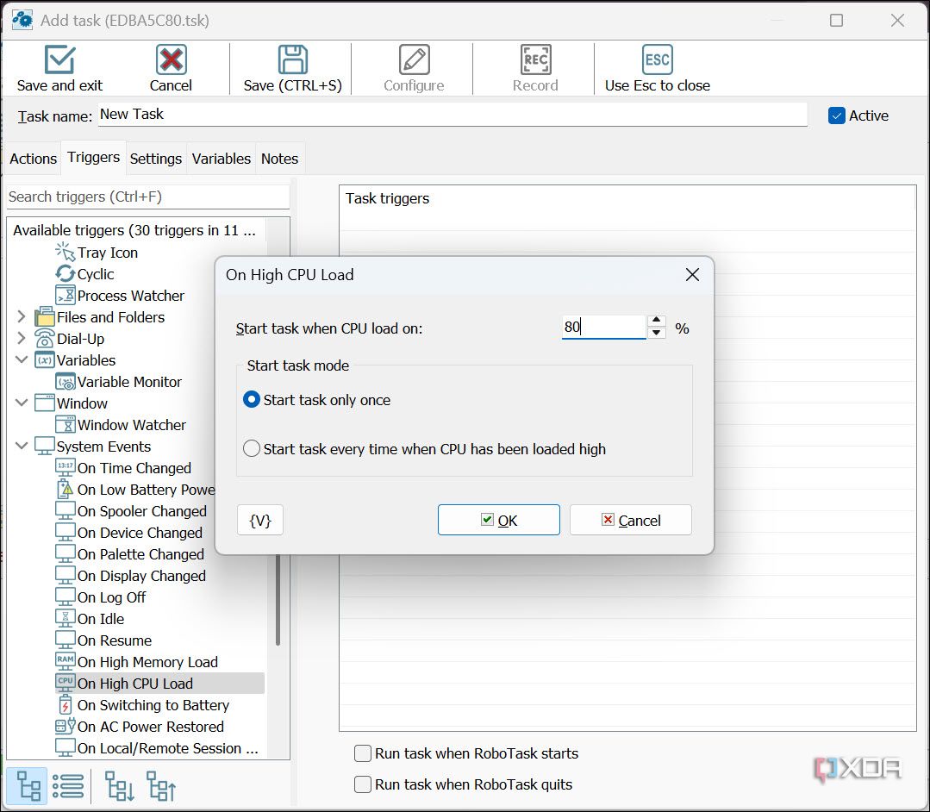Image resolution: width=930 pixels, height=812 pixels.
Task: Click the Search triggers field
Action: click(x=147, y=197)
